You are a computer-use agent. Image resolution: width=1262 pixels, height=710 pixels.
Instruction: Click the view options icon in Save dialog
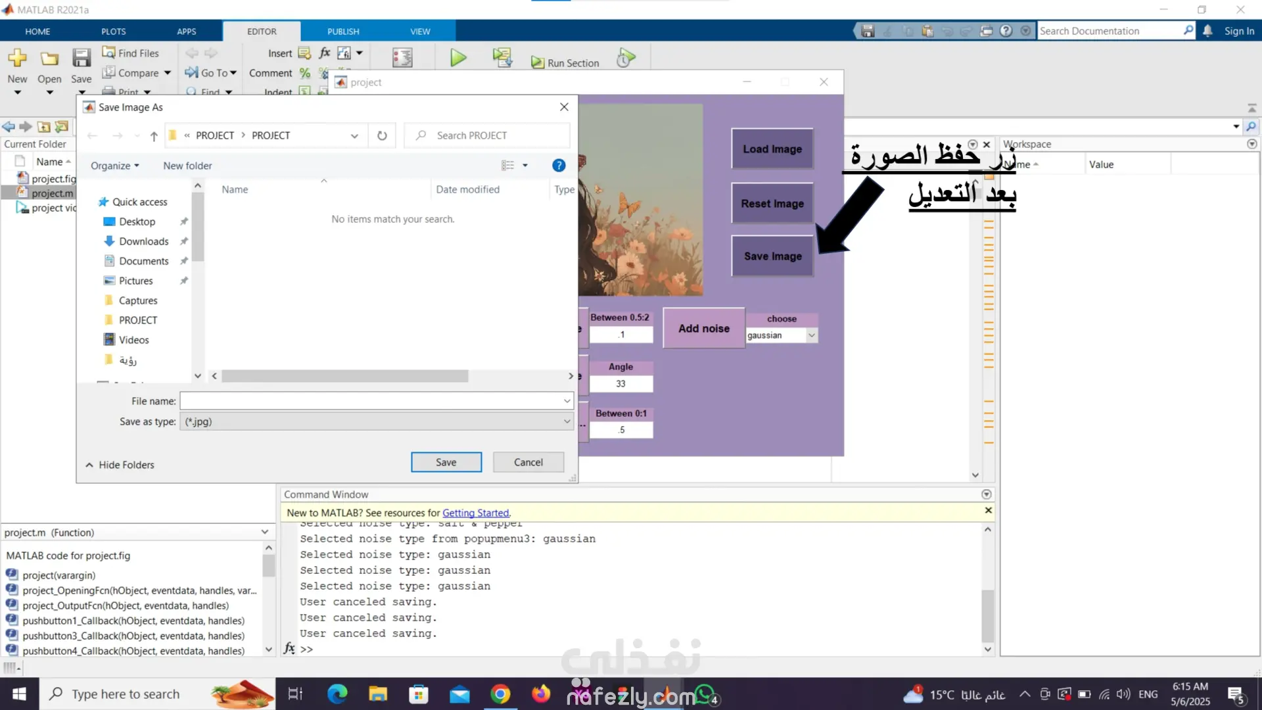(x=507, y=166)
